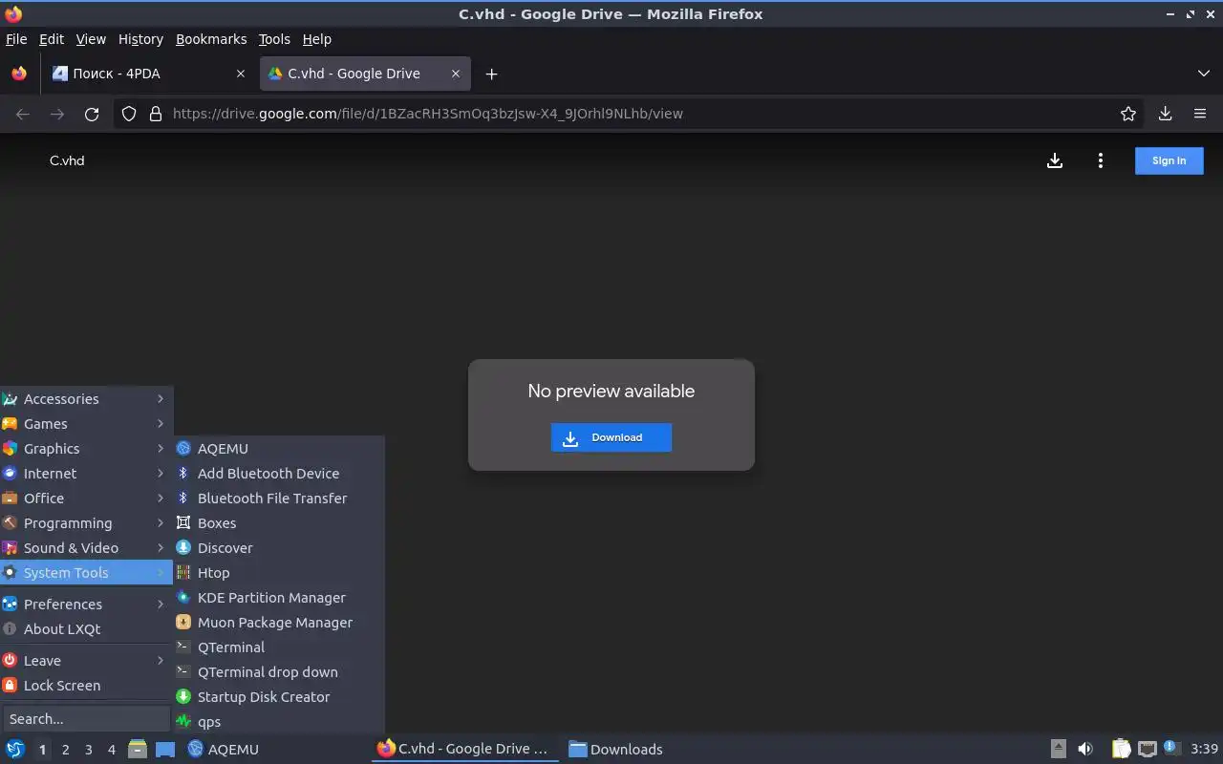Open KDE Partition Manager
1223x764 pixels.
[279, 598]
